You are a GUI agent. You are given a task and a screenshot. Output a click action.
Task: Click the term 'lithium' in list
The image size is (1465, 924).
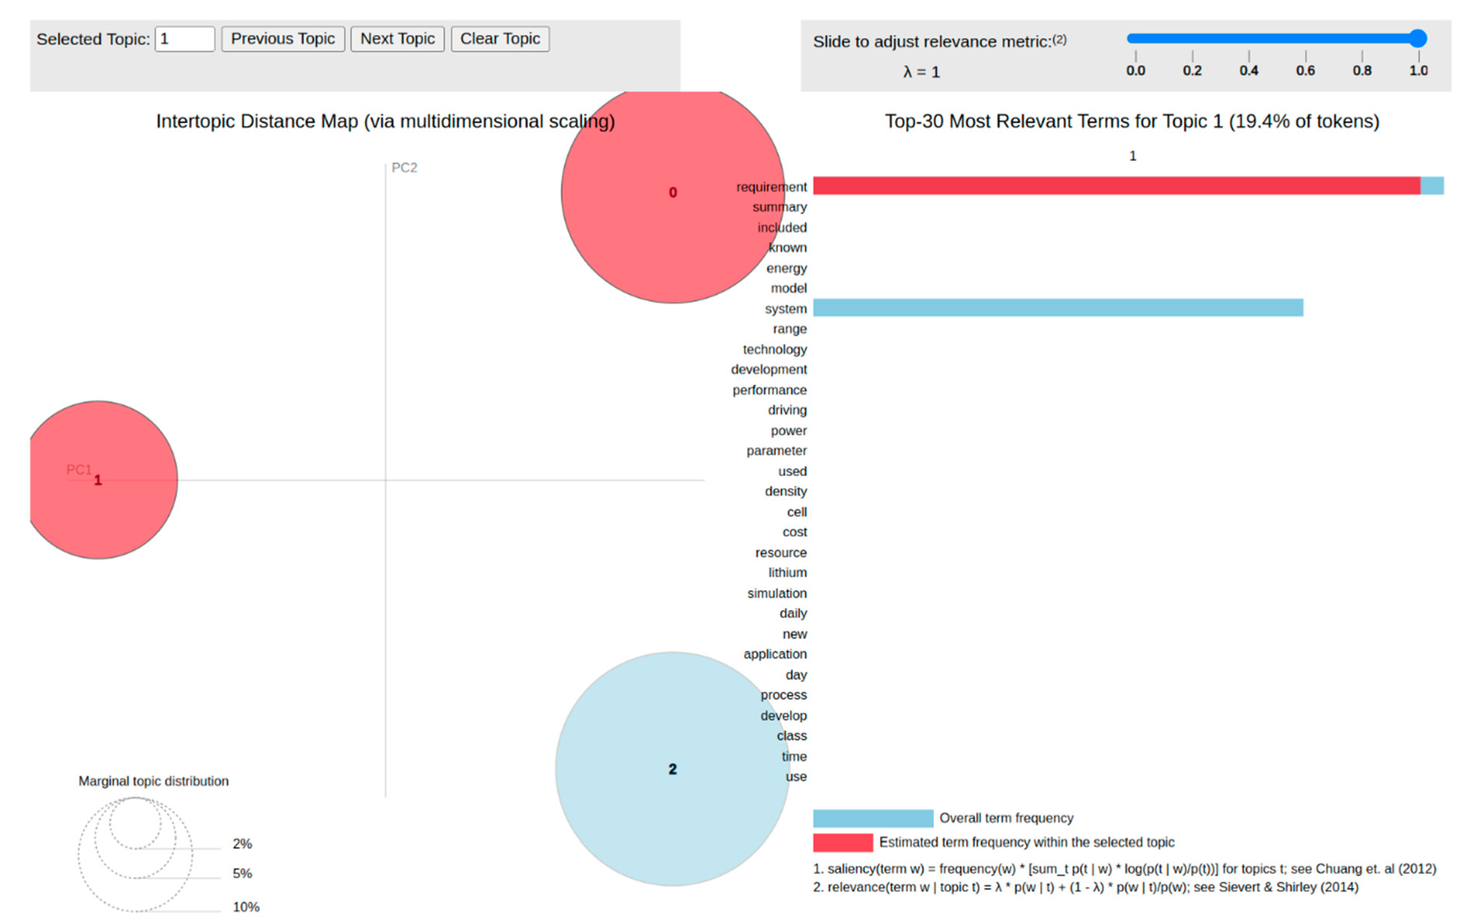[x=787, y=573]
